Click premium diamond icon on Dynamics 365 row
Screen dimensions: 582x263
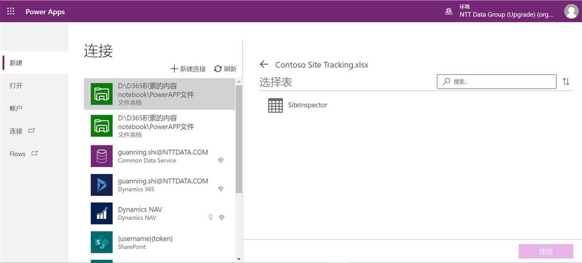(x=221, y=189)
